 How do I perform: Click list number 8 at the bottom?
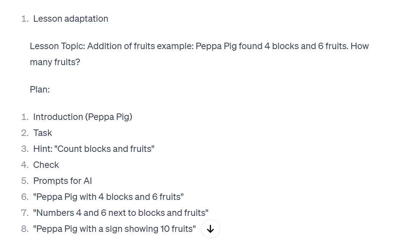(x=25, y=229)
